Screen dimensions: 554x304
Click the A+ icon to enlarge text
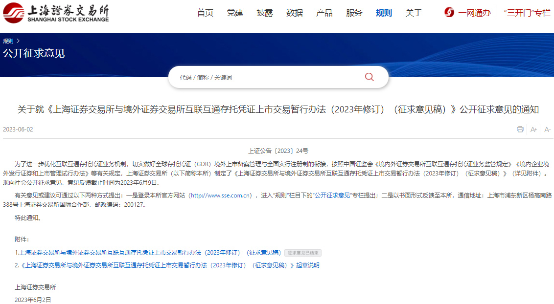[533, 129]
